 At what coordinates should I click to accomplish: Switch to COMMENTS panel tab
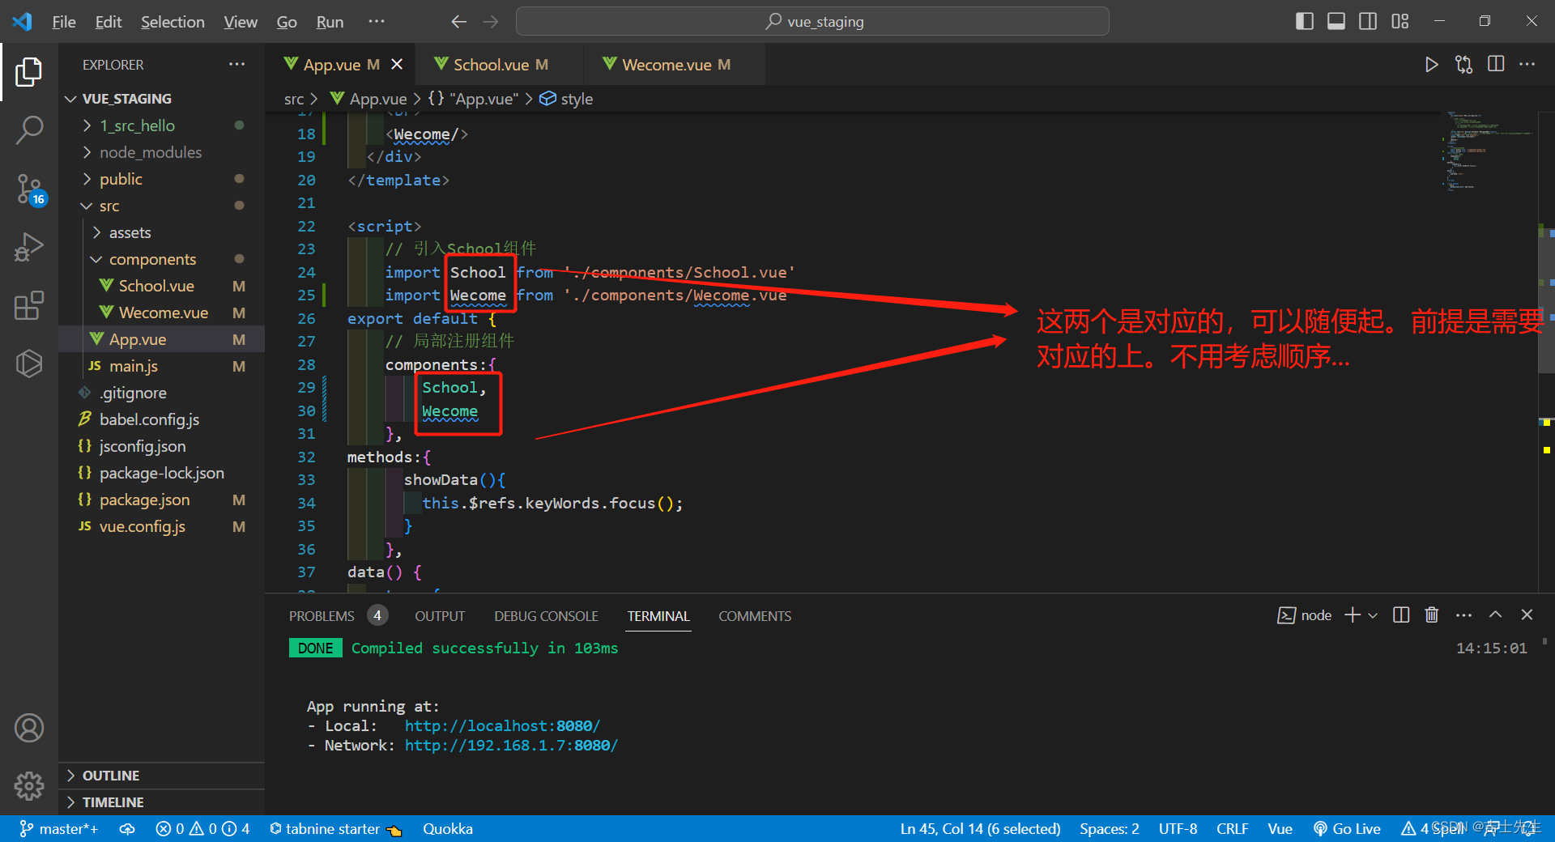click(x=755, y=616)
